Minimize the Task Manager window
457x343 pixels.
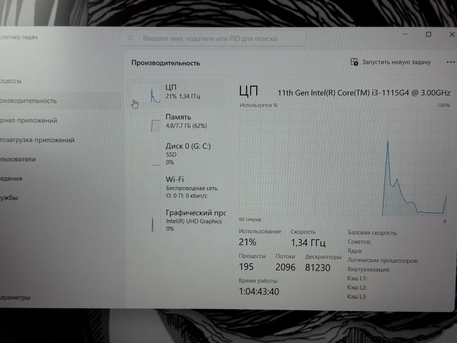click(x=405, y=34)
